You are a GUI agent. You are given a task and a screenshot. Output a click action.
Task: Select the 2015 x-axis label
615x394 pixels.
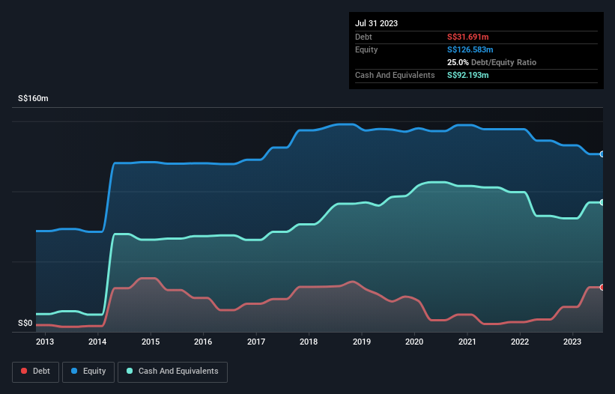pos(151,342)
